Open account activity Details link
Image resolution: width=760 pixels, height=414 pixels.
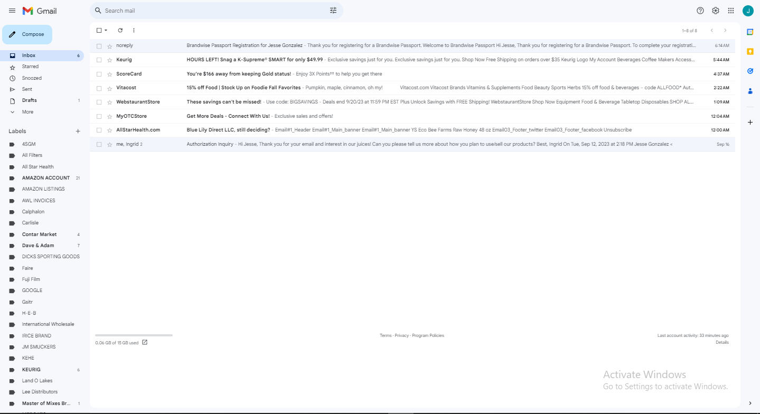[x=722, y=343]
